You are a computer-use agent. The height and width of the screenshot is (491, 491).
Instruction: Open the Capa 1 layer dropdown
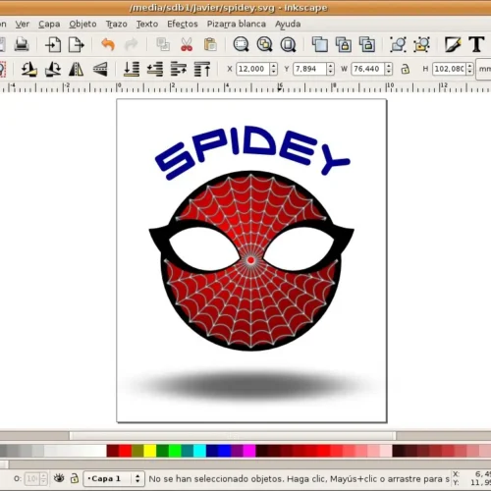(114, 478)
